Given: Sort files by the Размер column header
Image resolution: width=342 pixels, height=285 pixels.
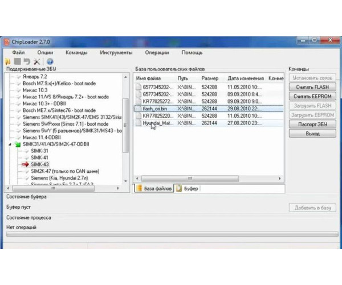Looking at the screenshot, I should [210, 78].
